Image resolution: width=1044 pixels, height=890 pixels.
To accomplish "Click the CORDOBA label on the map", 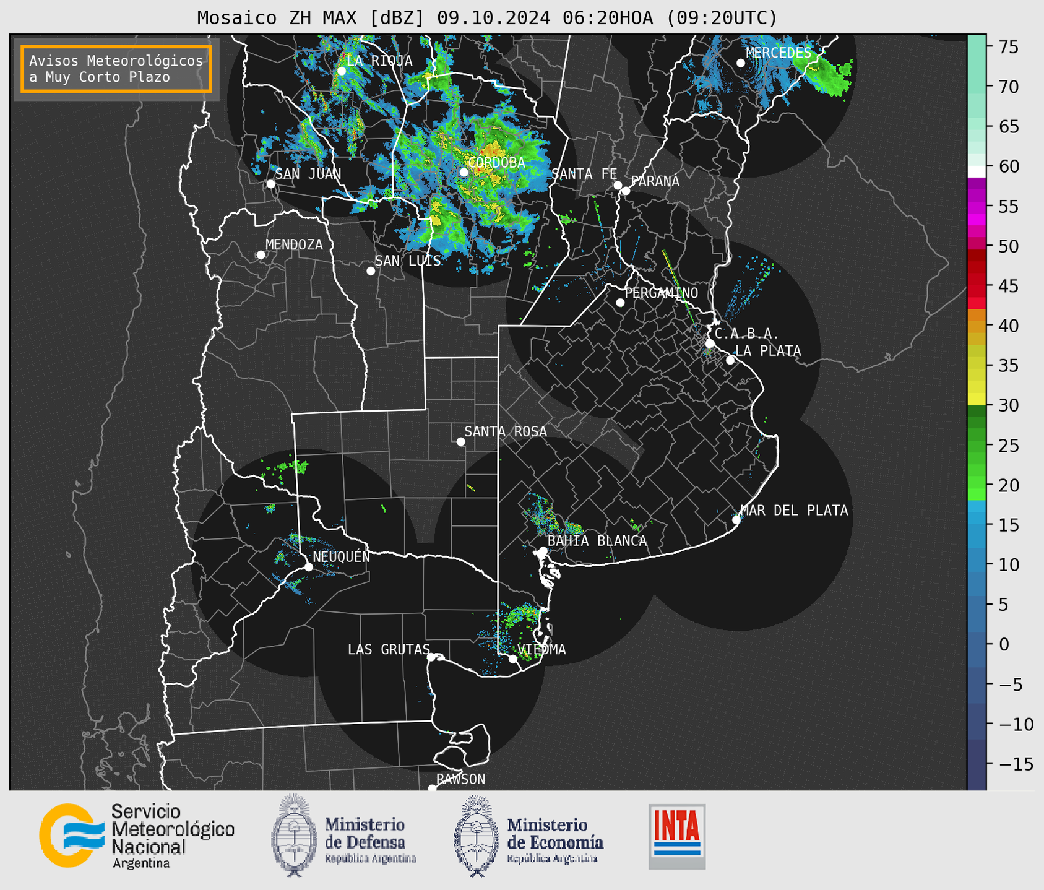I will click(496, 163).
